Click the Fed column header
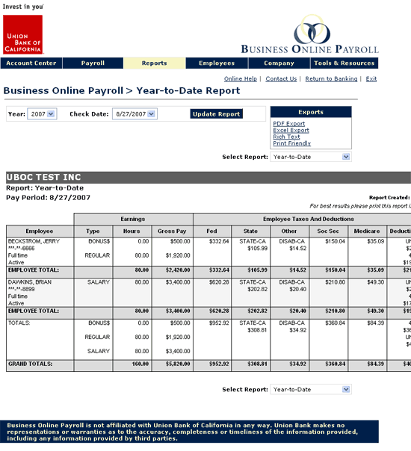Image resolution: width=411 pixels, height=451 pixels. click(211, 231)
